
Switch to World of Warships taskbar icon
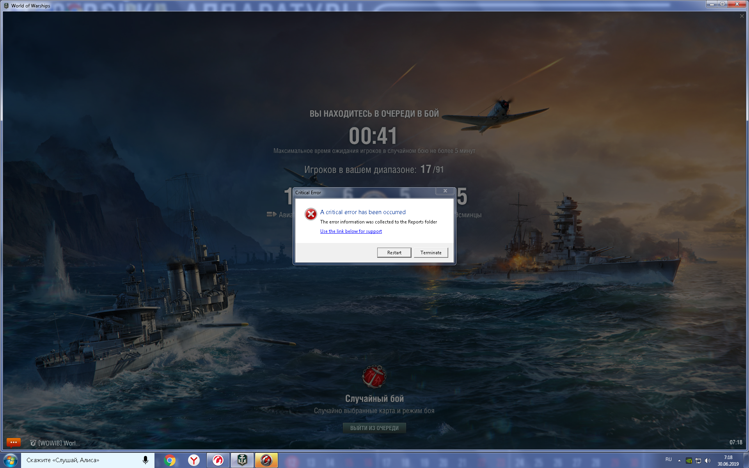(242, 460)
